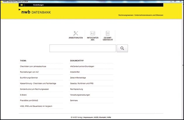The height and width of the screenshot is (120, 184).
Task: Open the Gesamtübersicht document icon
Action: pyautogui.click(x=107, y=34)
